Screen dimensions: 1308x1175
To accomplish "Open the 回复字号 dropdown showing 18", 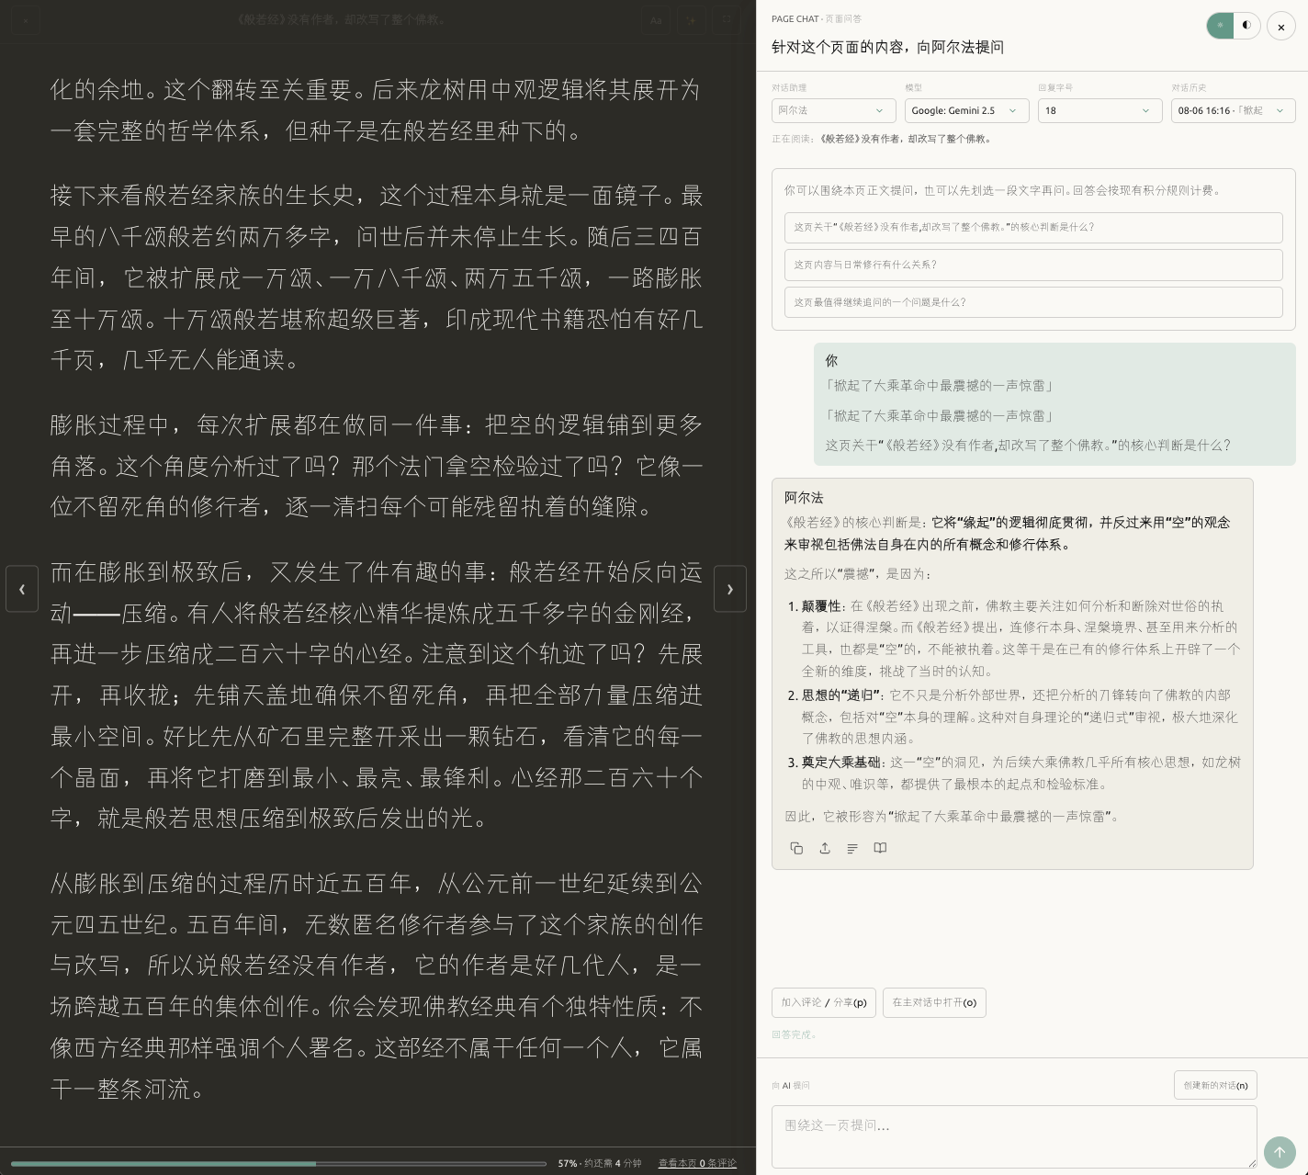I will tap(1099, 110).
